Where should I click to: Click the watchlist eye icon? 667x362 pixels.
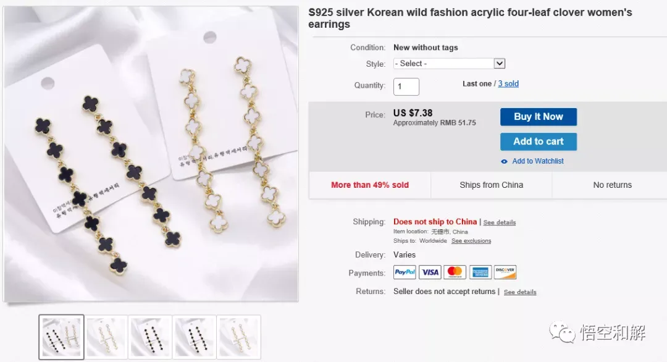(x=504, y=162)
